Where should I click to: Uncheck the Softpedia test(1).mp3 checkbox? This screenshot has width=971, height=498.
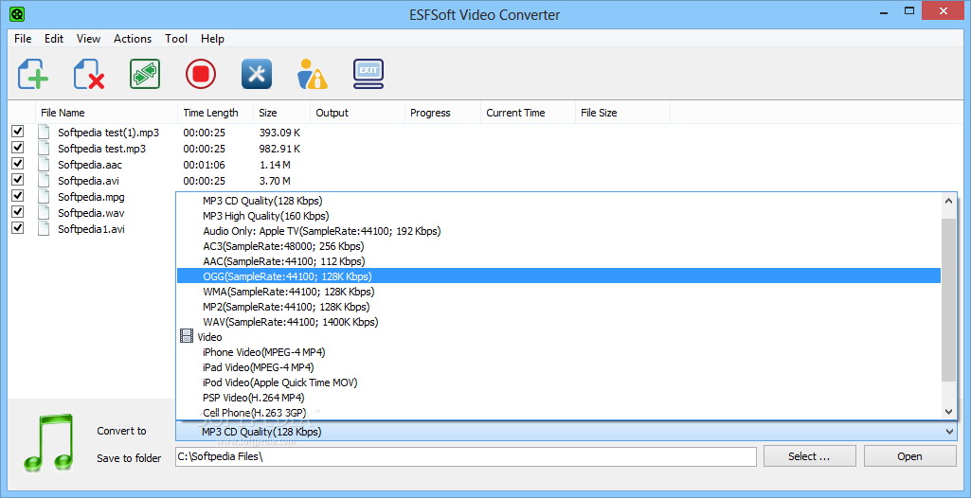[x=18, y=132]
